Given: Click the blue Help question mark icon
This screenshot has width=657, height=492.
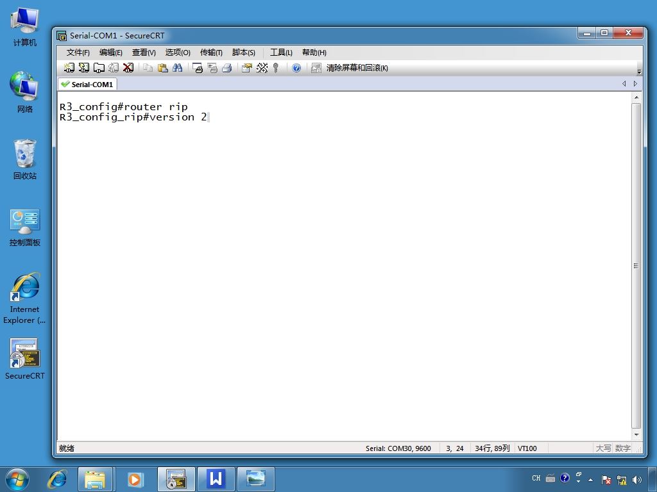Looking at the screenshot, I should pyautogui.click(x=296, y=68).
